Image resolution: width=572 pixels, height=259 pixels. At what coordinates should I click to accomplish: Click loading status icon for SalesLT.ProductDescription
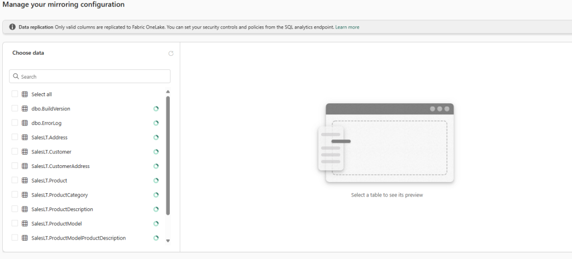point(156,209)
